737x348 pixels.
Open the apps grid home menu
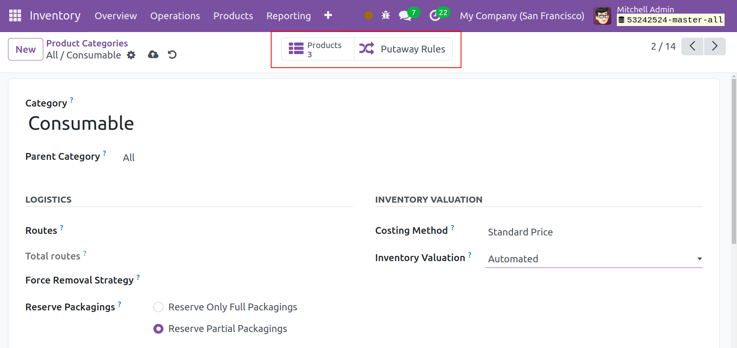tap(15, 16)
